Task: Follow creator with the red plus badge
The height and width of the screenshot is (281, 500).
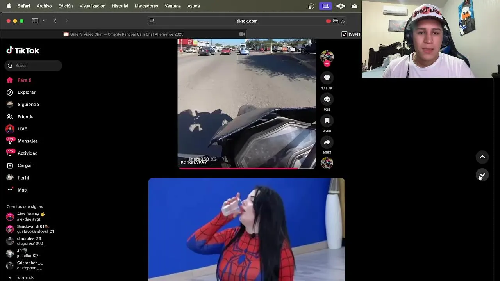Action: [x=327, y=64]
